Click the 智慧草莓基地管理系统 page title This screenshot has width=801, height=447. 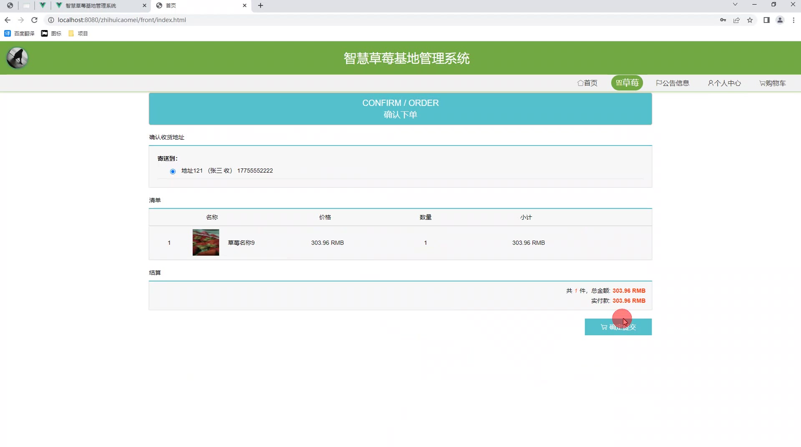407,58
